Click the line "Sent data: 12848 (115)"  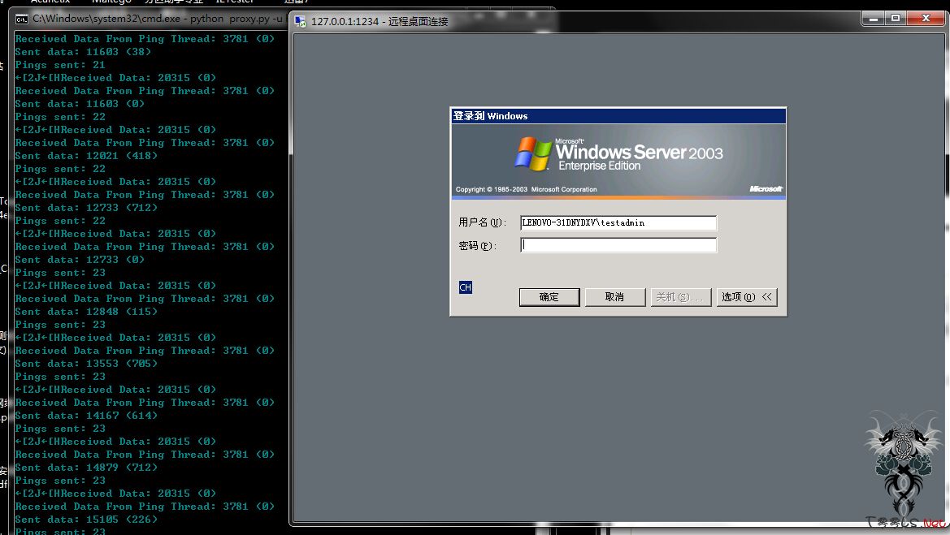(86, 312)
